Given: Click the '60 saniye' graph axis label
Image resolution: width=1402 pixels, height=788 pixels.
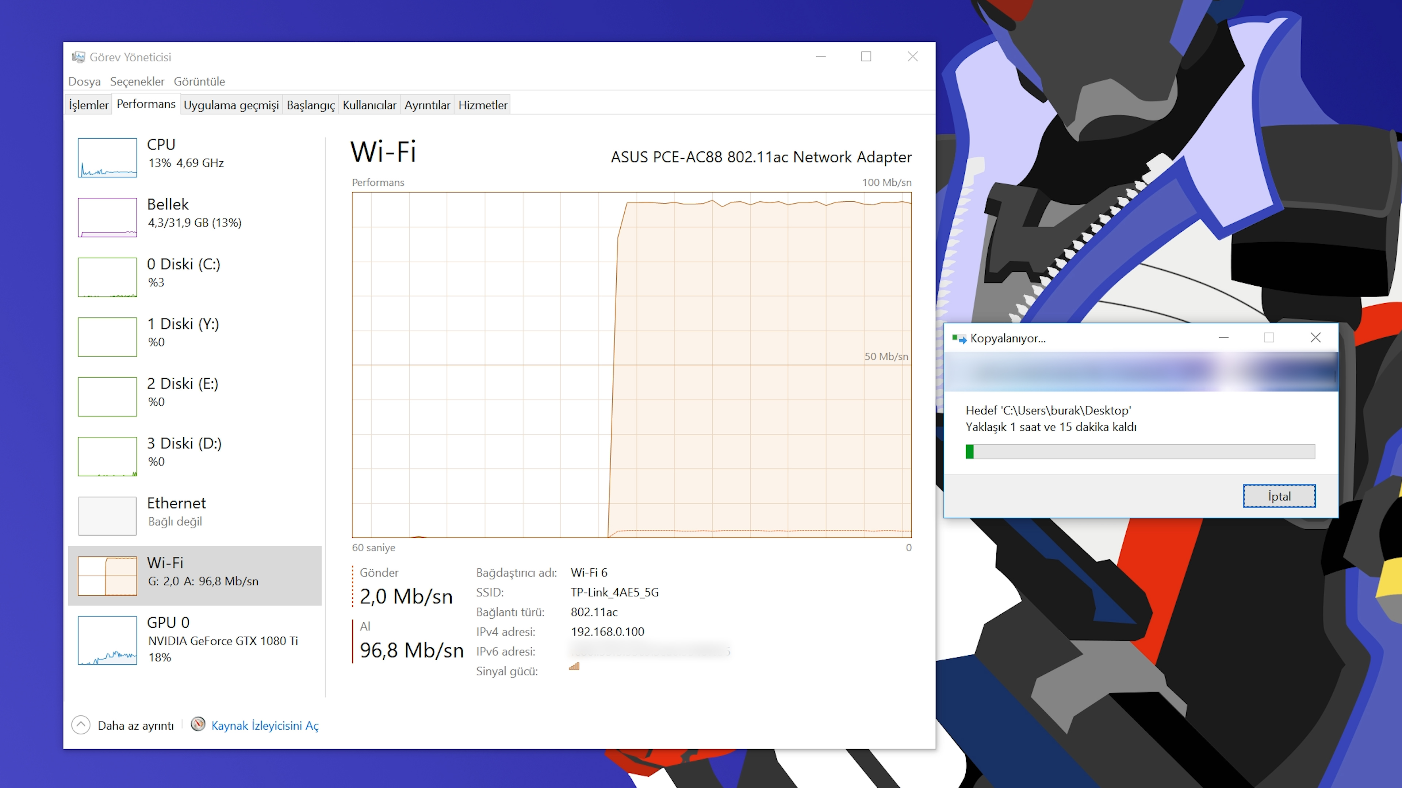Looking at the screenshot, I should [374, 548].
